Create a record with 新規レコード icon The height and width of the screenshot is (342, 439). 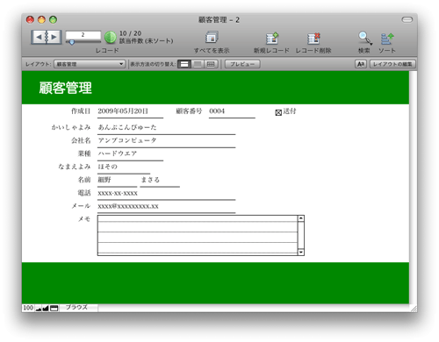[x=272, y=38]
